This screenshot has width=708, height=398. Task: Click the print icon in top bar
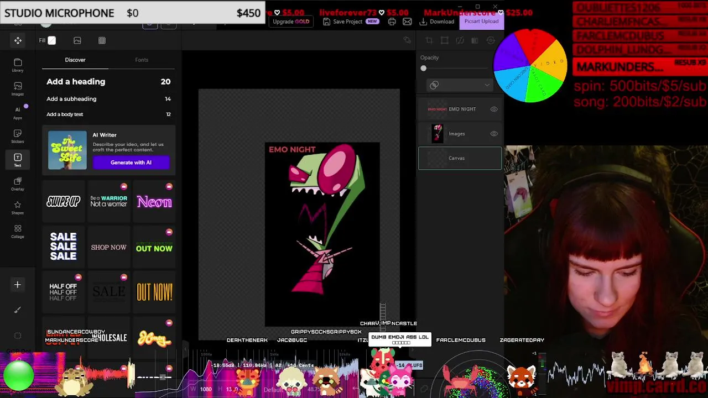point(392,22)
